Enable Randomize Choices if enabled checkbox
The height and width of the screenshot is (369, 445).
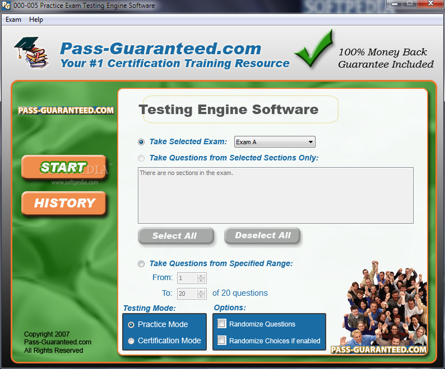coord(221,340)
